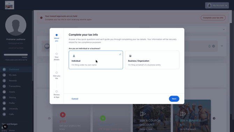
Task: Cancel the tax info dialog
Action: pyautogui.click(x=75, y=99)
